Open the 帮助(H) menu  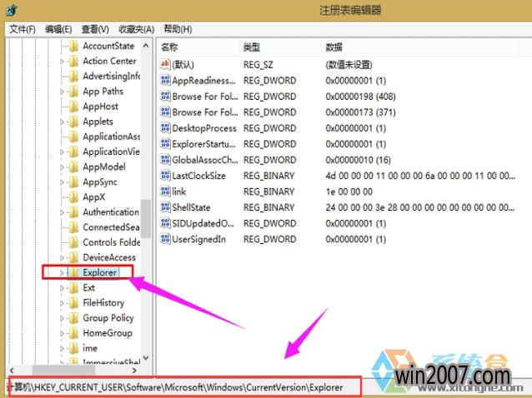(x=178, y=29)
